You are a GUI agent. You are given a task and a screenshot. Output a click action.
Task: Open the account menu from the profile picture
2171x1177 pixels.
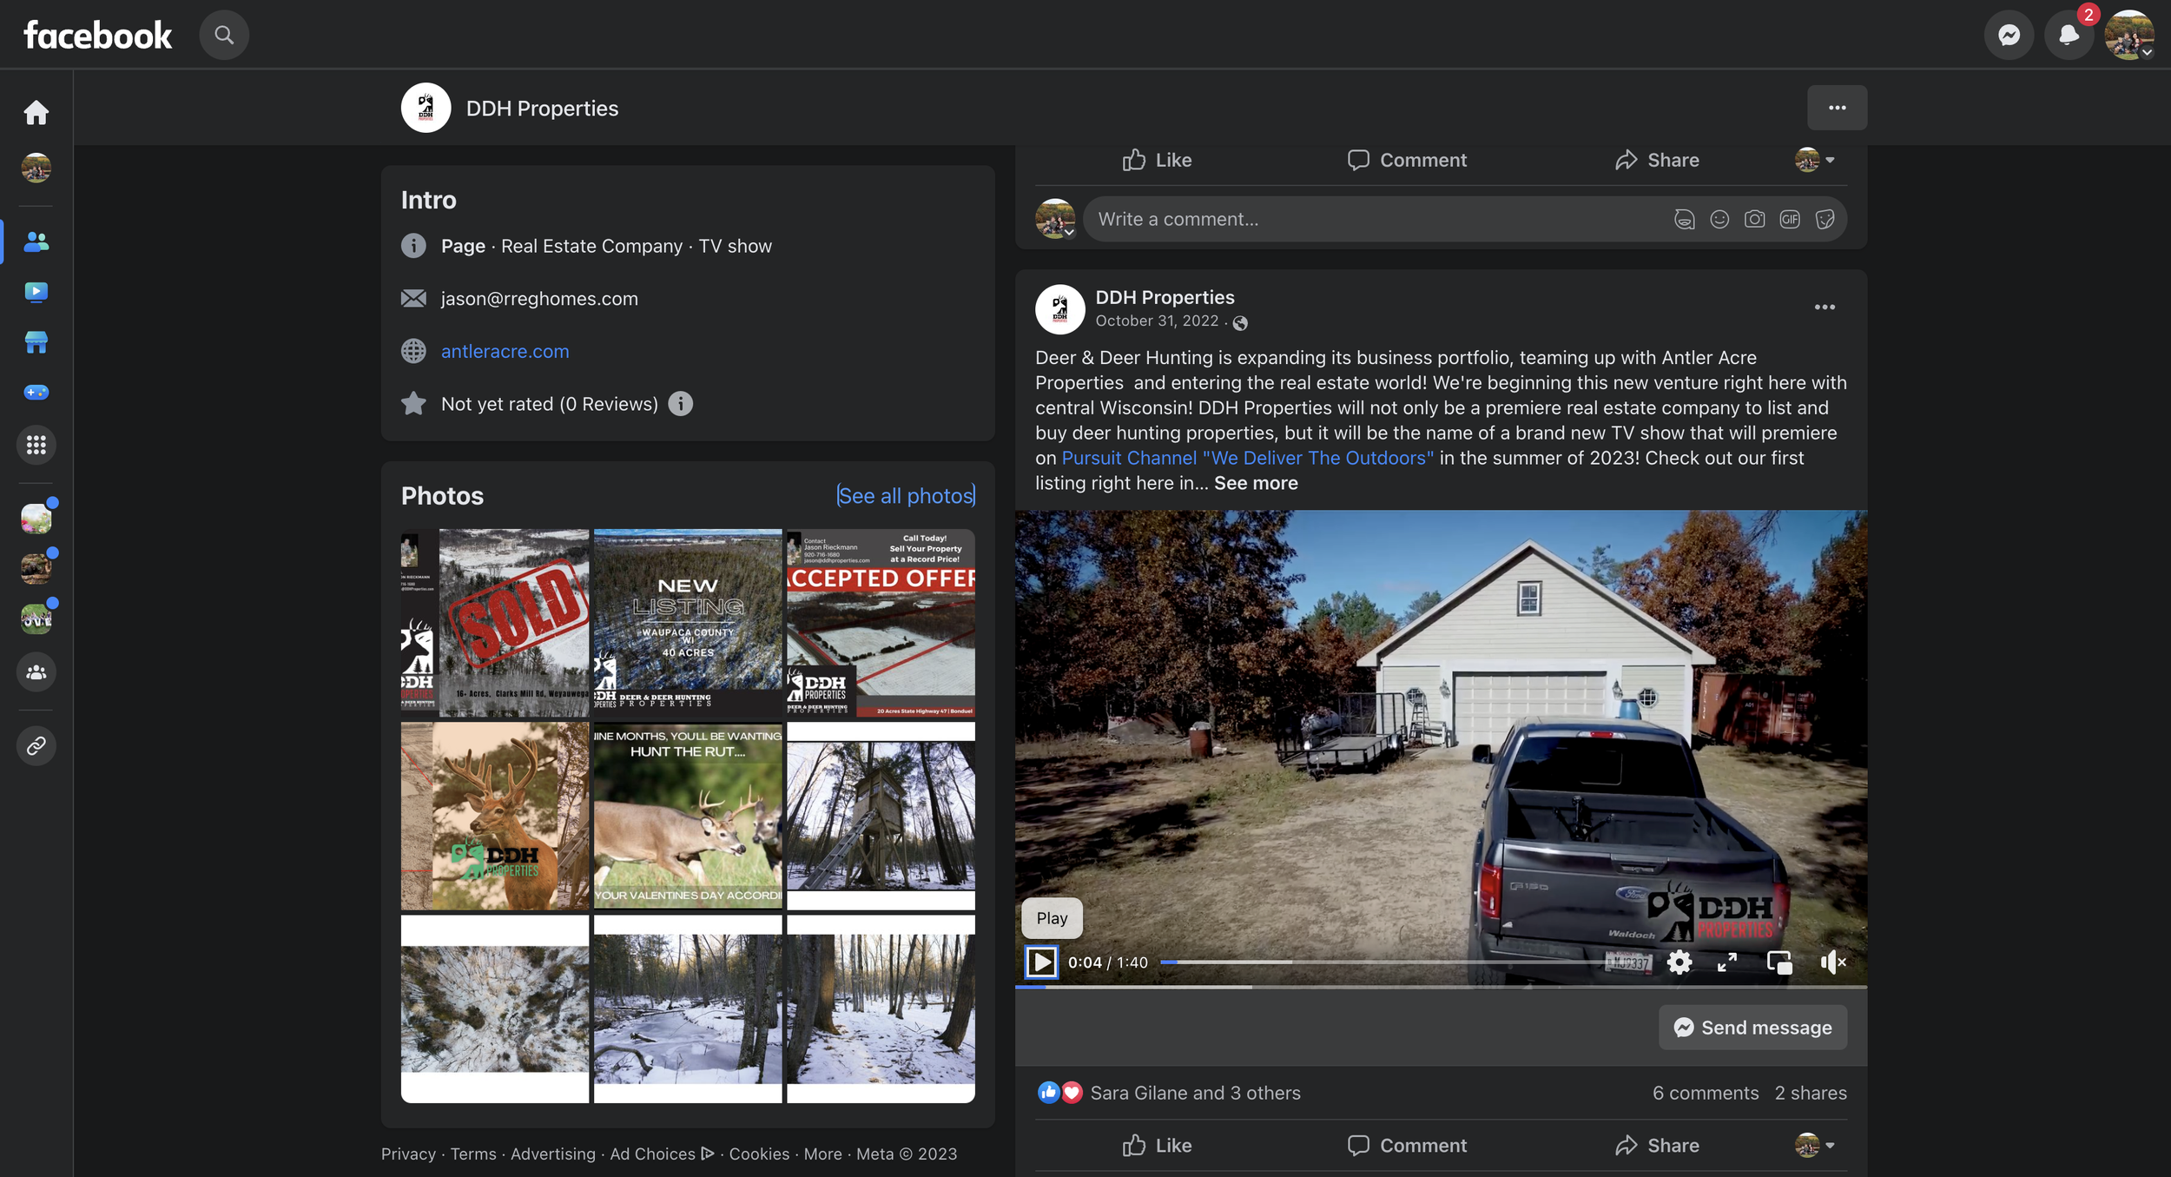tap(2128, 35)
